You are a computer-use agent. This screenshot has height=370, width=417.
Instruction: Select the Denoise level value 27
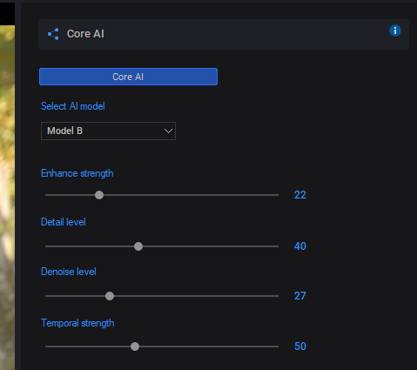[x=300, y=296]
